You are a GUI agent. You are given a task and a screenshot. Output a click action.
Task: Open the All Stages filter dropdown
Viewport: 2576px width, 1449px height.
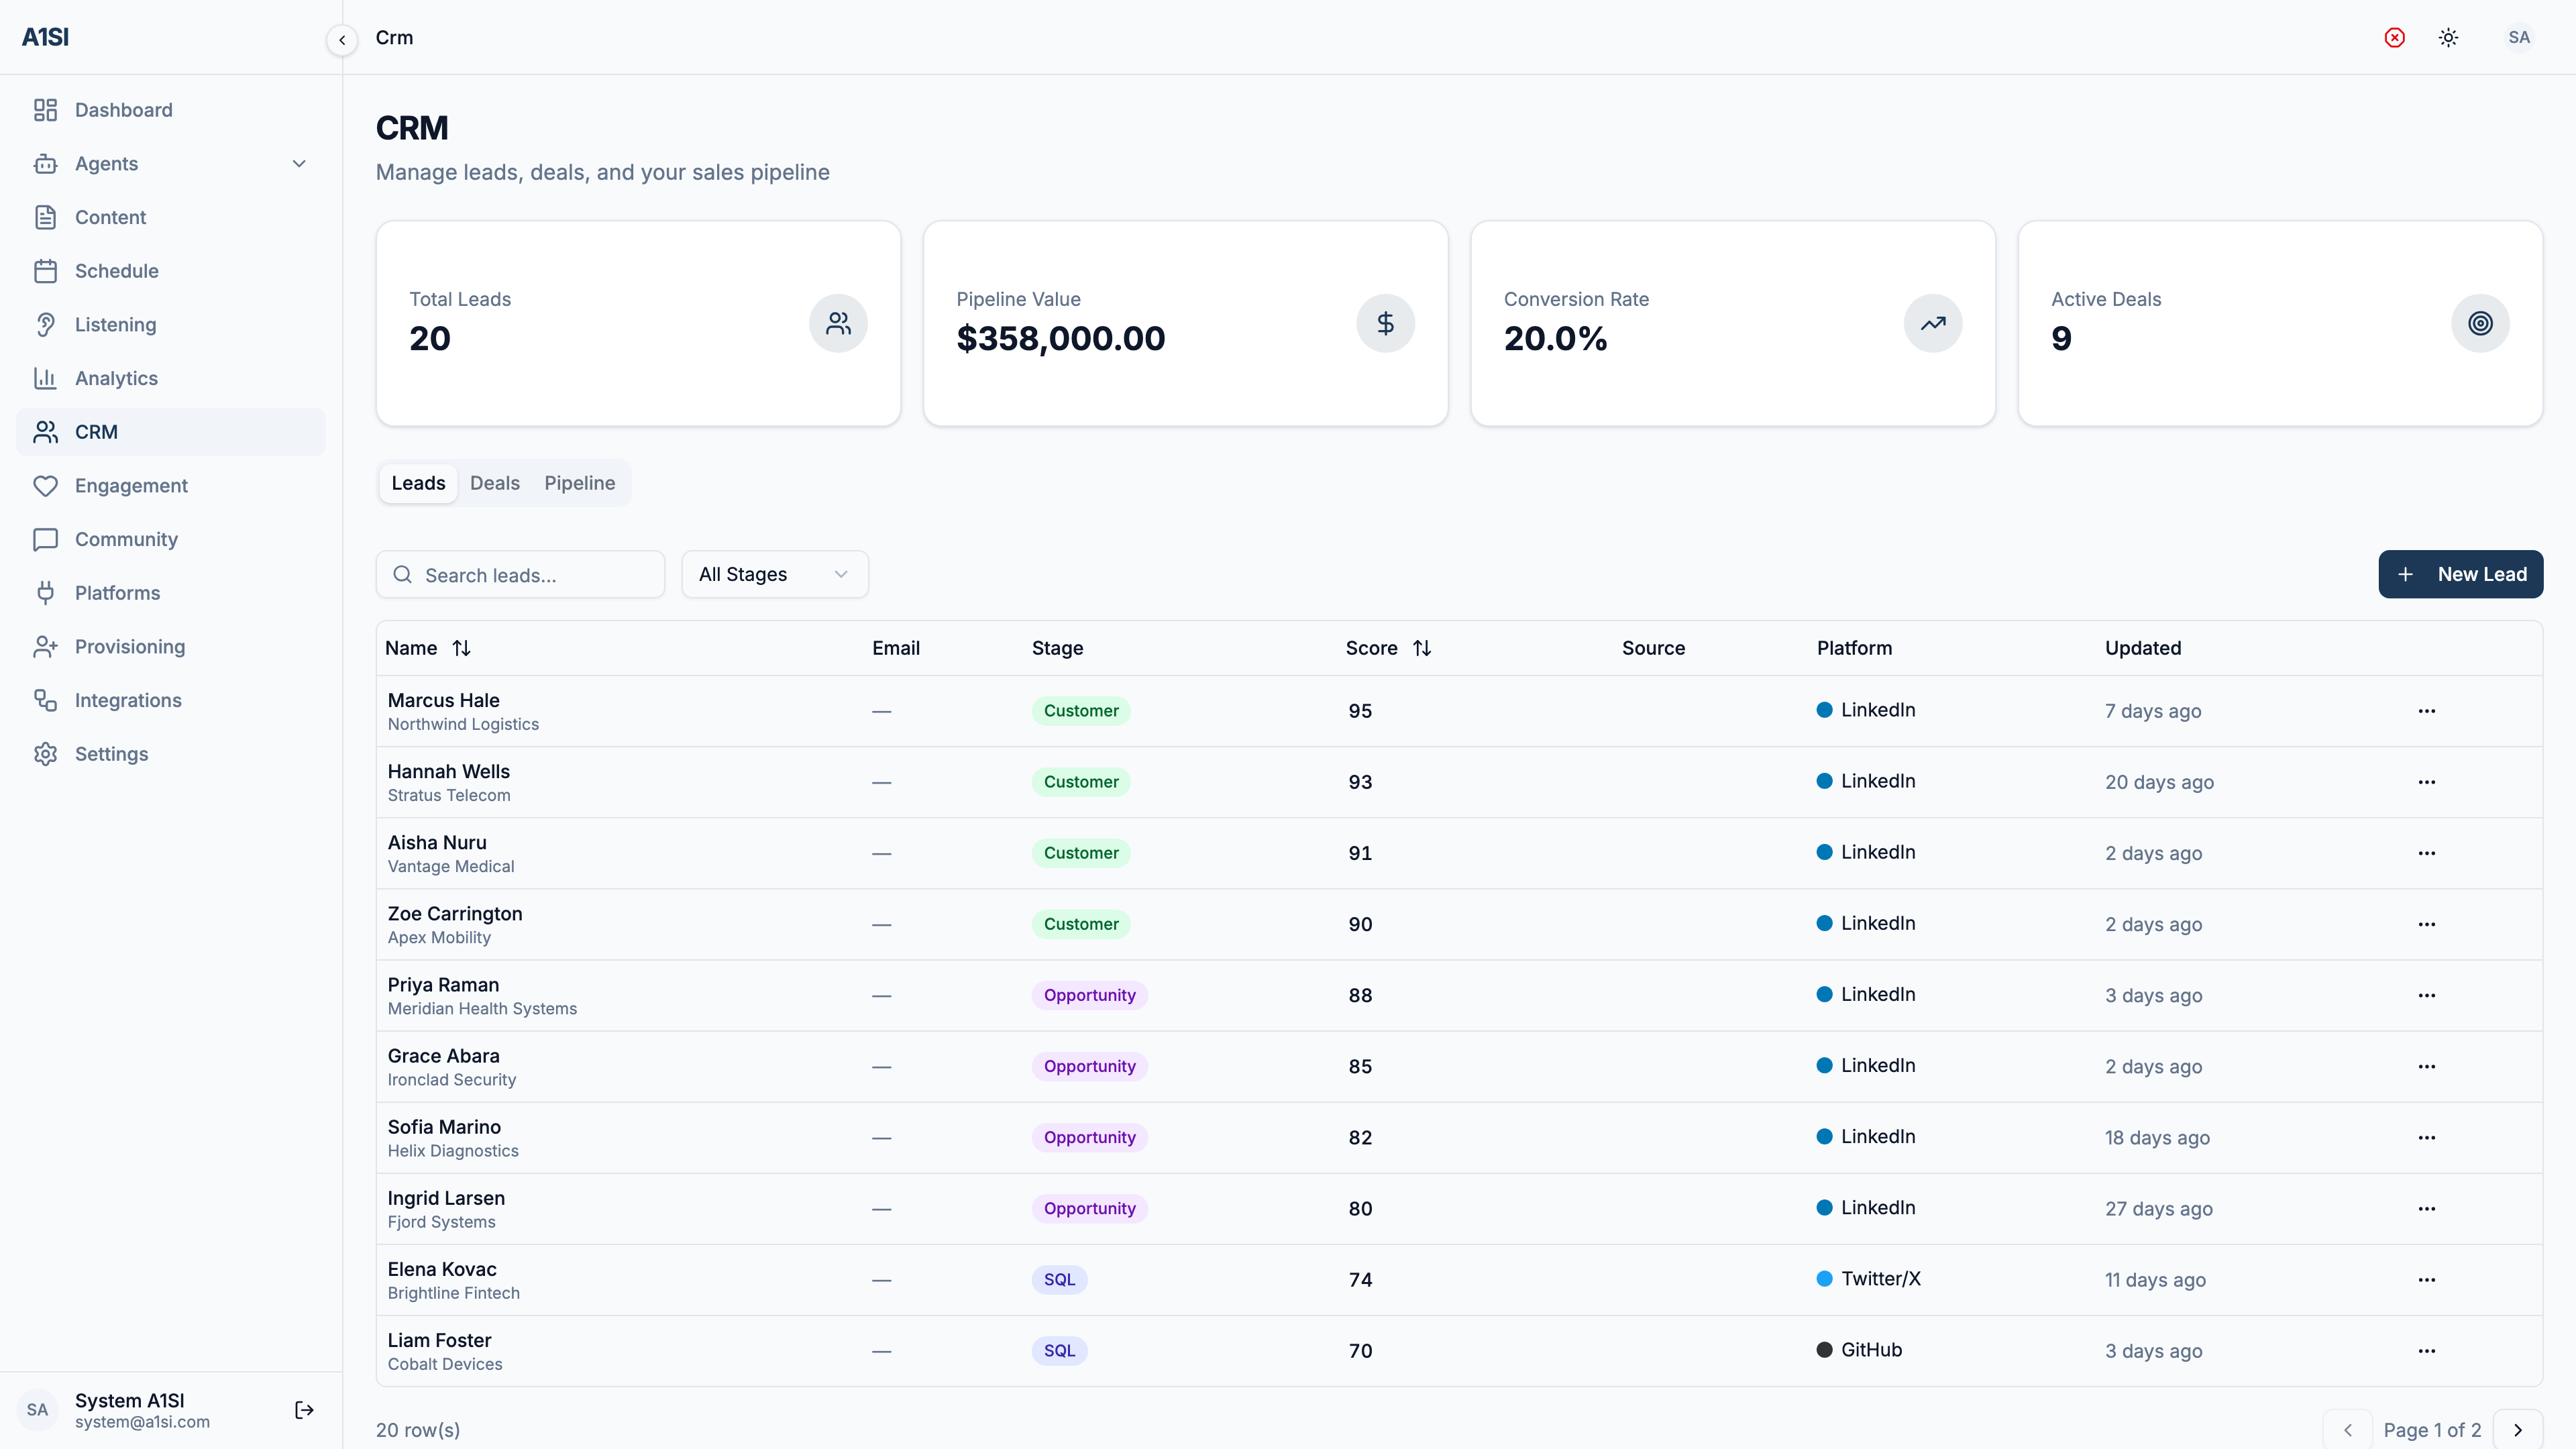(x=775, y=574)
